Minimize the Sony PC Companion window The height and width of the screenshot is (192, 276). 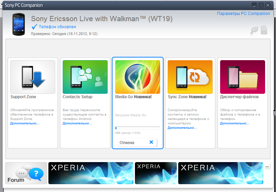pos(255,5)
